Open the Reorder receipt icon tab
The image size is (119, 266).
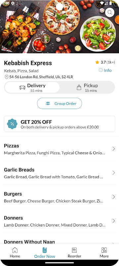[74, 252]
